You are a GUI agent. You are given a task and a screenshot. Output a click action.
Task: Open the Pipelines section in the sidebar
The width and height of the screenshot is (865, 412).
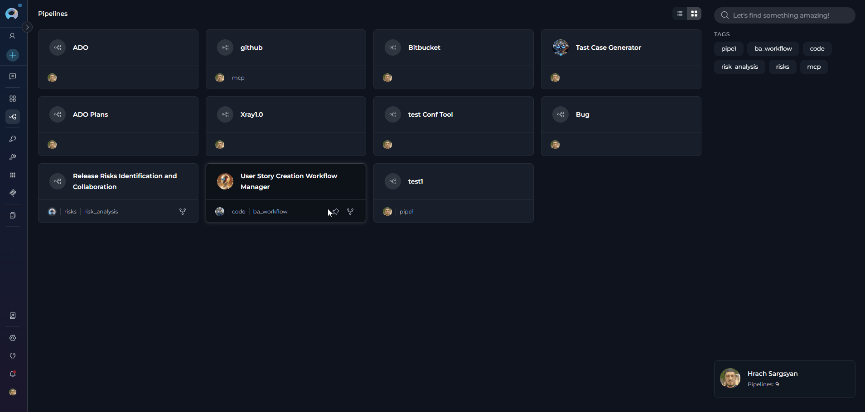coord(13,117)
